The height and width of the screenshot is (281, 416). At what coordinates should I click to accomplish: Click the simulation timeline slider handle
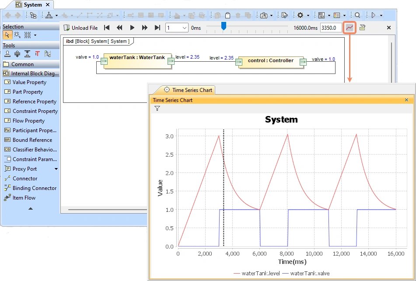tap(224, 26)
